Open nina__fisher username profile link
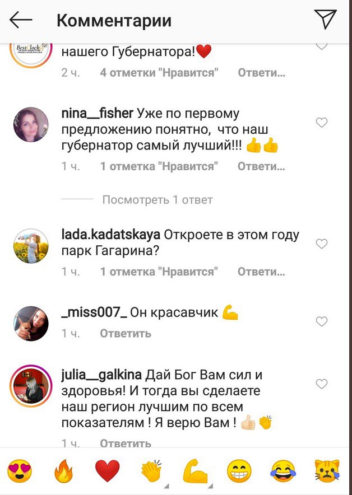The width and height of the screenshot is (352, 495). (98, 114)
